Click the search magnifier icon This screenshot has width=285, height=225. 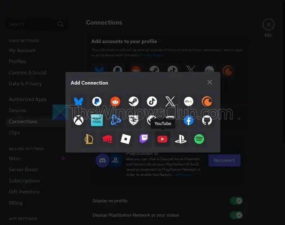coord(60,24)
